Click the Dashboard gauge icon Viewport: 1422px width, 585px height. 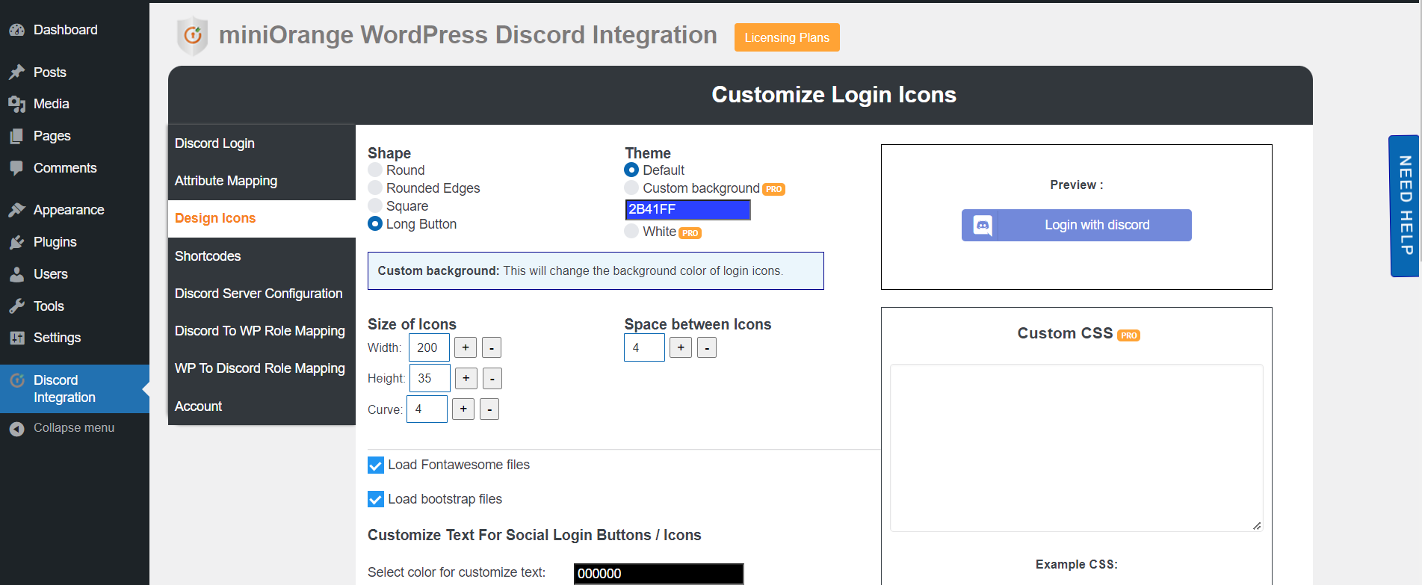(x=16, y=30)
